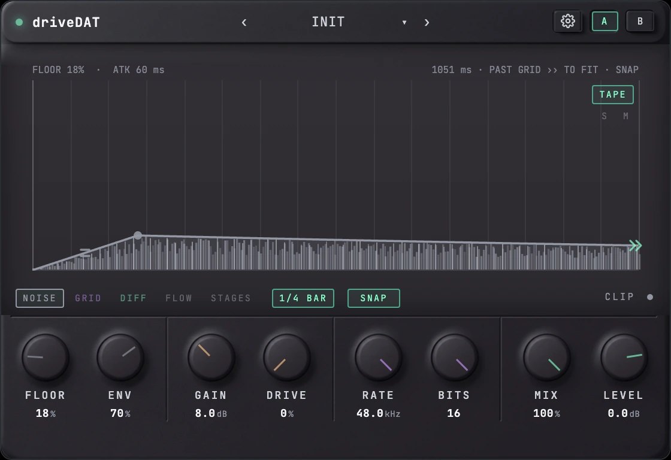Viewport: 671px width, 460px height.
Task: Select the FLOW view tab
Action: click(179, 298)
